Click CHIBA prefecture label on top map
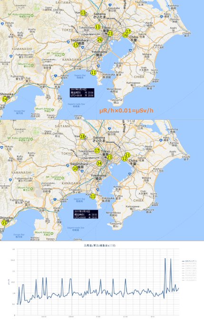 (139, 76)
